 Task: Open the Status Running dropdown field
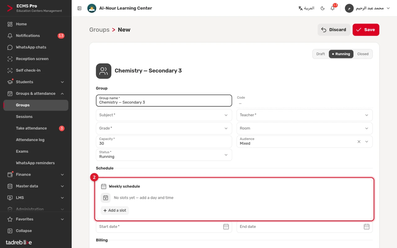pos(164,155)
